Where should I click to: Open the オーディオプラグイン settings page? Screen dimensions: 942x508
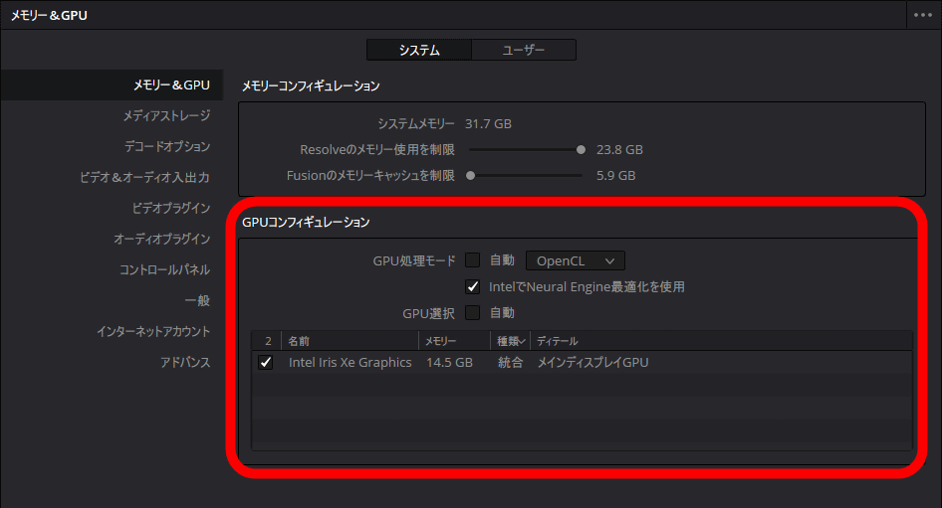coord(161,239)
